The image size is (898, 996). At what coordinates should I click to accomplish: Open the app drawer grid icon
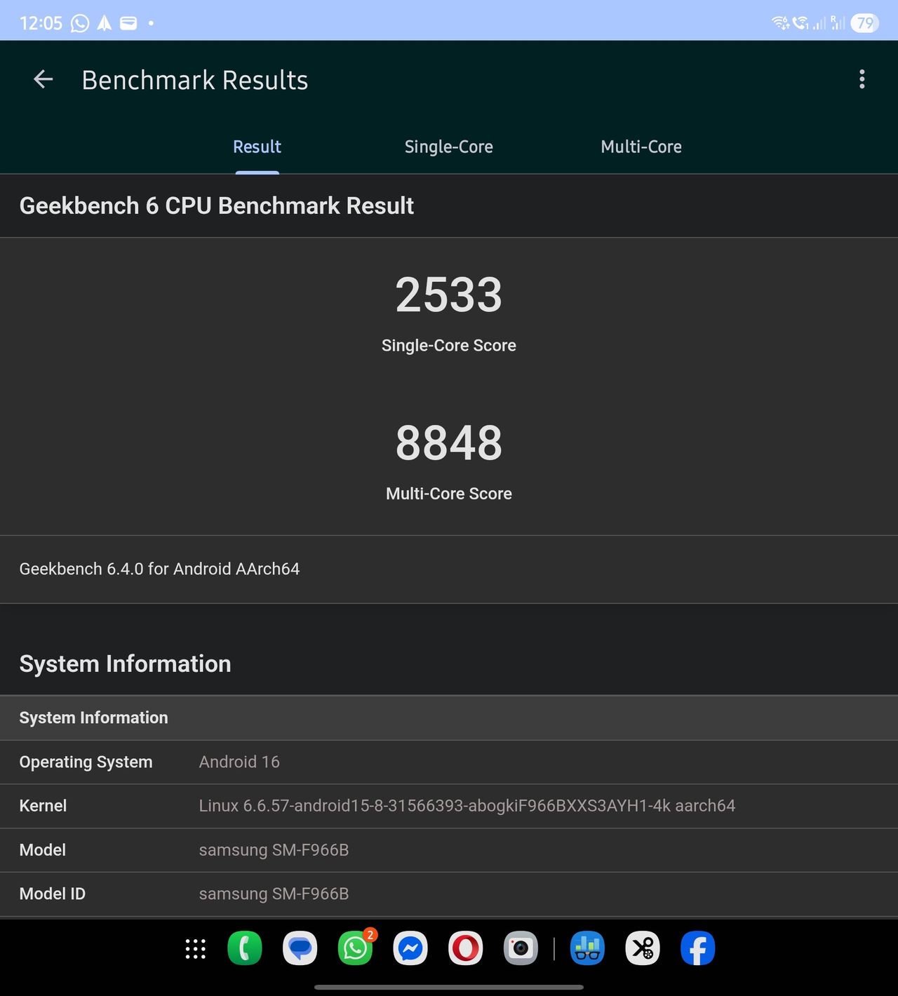(x=195, y=949)
